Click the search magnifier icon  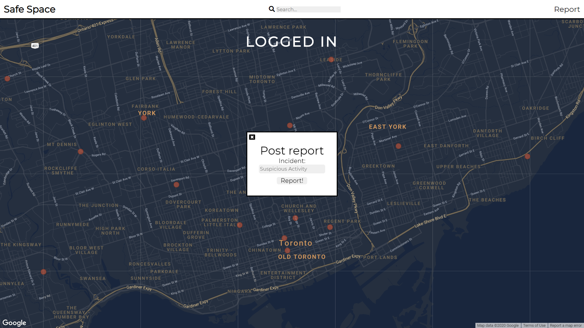(272, 9)
